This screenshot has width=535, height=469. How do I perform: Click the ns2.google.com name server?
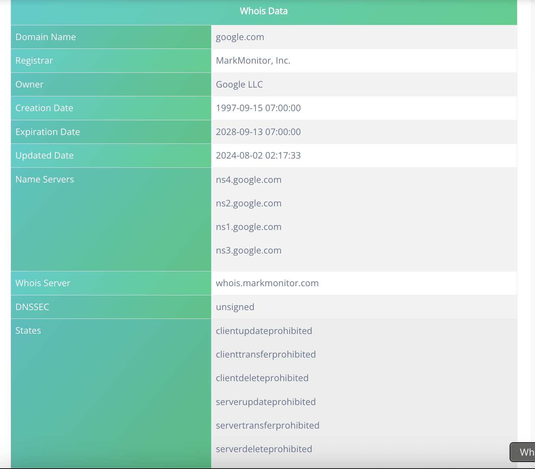tap(248, 203)
